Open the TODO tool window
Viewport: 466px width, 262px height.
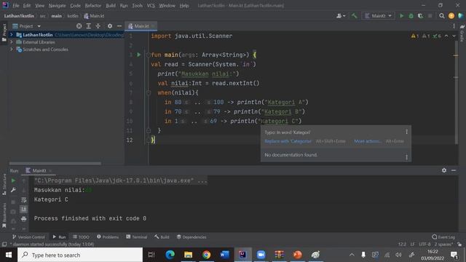(x=81, y=237)
